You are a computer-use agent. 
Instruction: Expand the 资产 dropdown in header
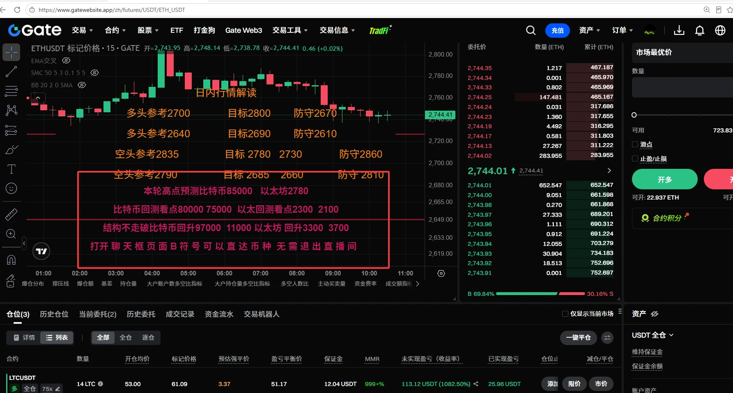click(590, 30)
